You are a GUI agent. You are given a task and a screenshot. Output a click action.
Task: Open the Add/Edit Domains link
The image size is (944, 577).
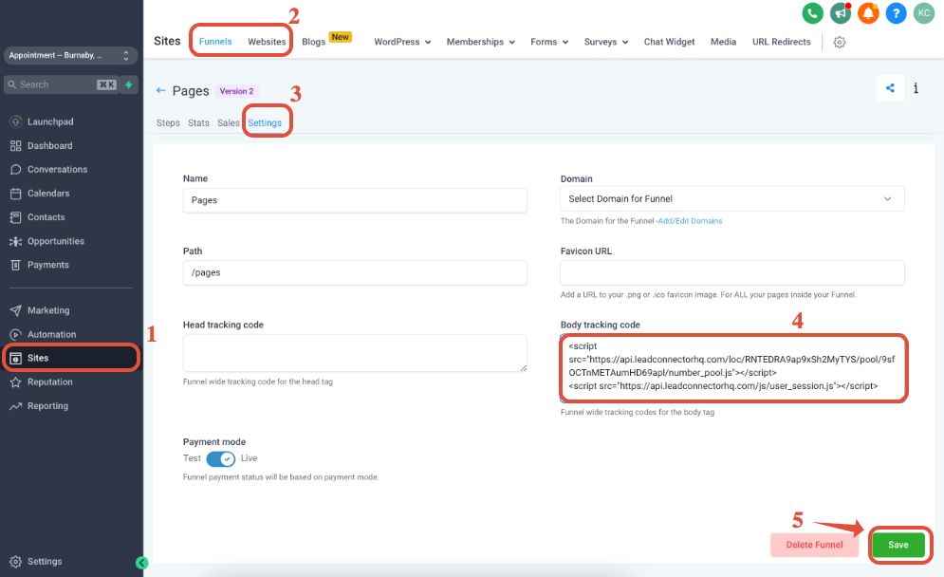point(690,221)
